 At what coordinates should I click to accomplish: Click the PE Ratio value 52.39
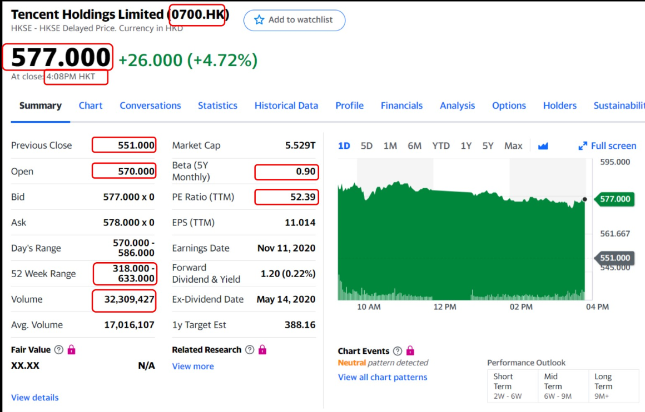pos(302,197)
